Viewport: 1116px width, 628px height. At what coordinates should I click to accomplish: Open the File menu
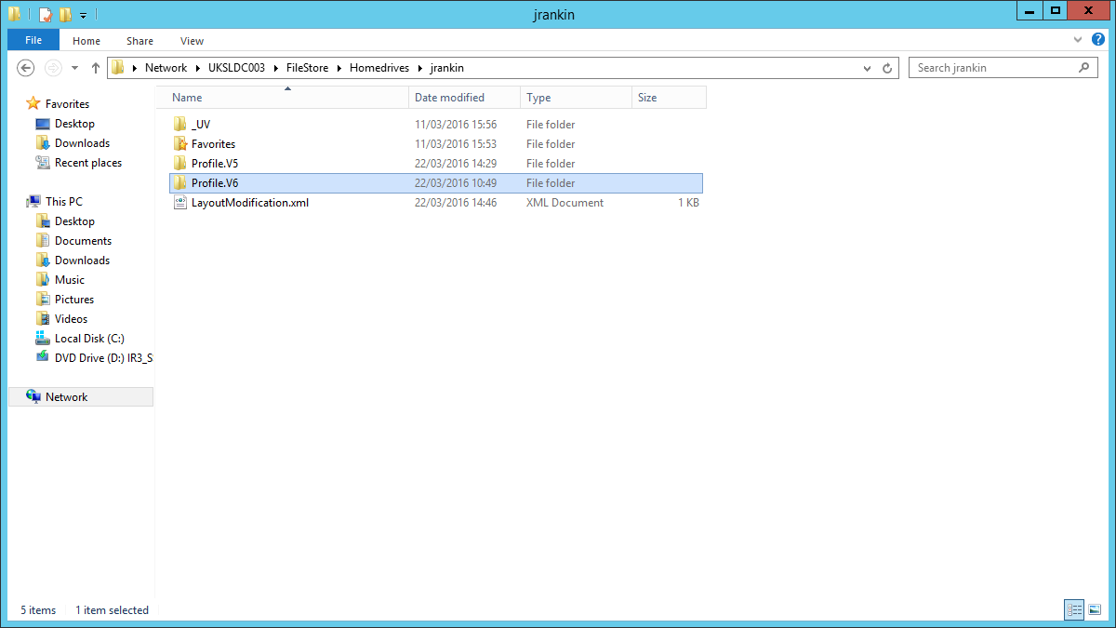(33, 40)
